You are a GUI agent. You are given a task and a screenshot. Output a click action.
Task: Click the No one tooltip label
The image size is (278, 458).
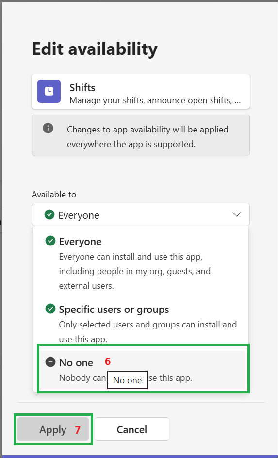[x=127, y=380]
